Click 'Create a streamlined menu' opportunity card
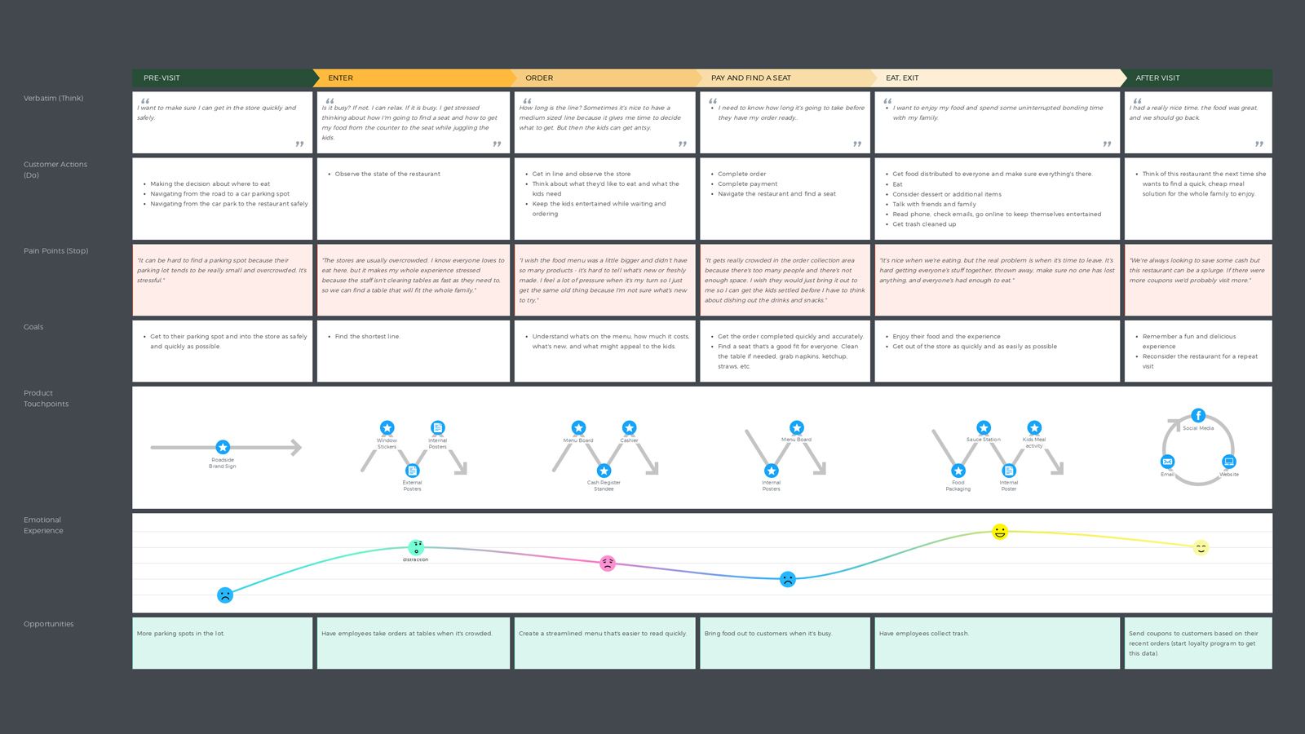 (605, 643)
